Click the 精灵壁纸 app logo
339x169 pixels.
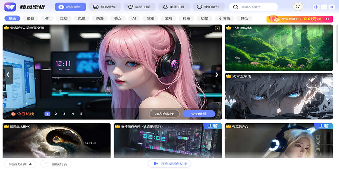[x=10, y=7]
